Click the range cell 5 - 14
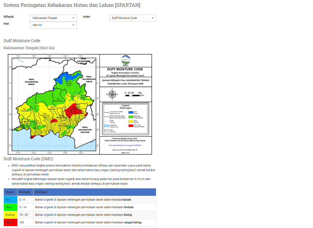Image resolution: width=313 pixels, height=228 pixels. (x=25, y=207)
